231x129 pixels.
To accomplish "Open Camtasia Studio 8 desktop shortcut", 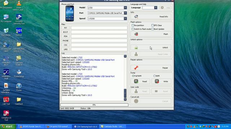I will 19,61.
